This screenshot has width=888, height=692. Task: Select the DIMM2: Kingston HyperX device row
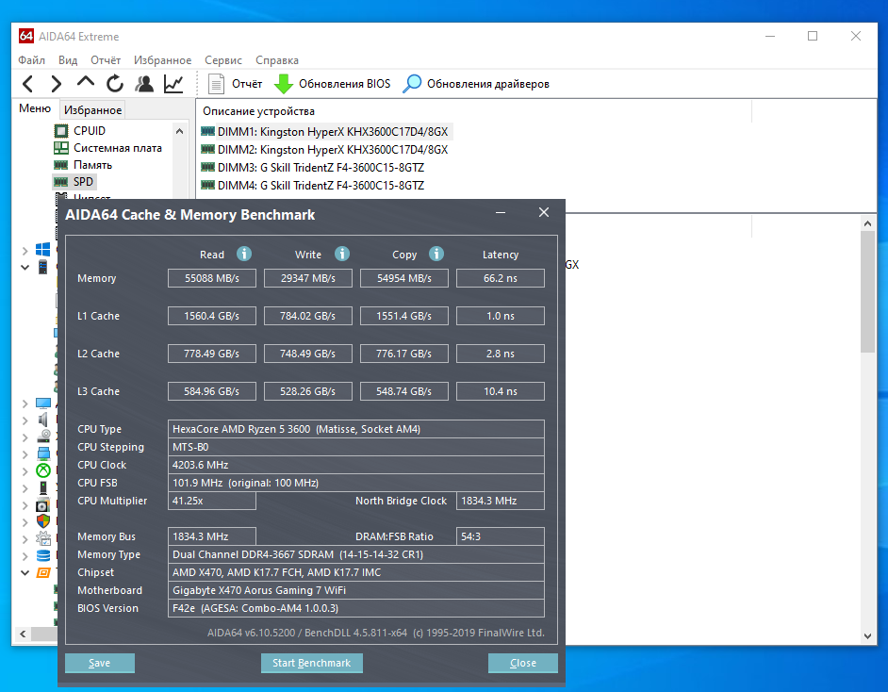325,150
